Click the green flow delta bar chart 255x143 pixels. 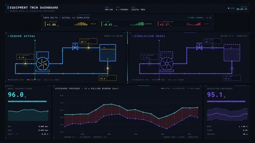click(137, 24)
